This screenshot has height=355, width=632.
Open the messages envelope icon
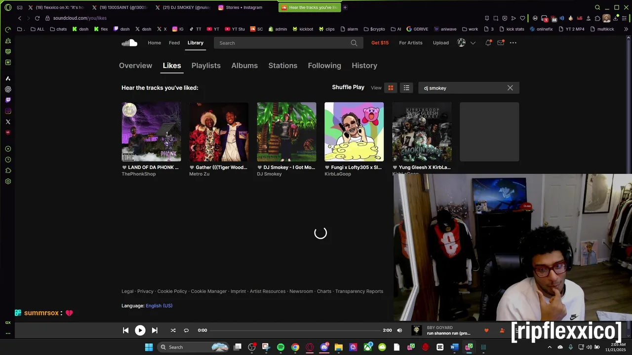pos(501,43)
